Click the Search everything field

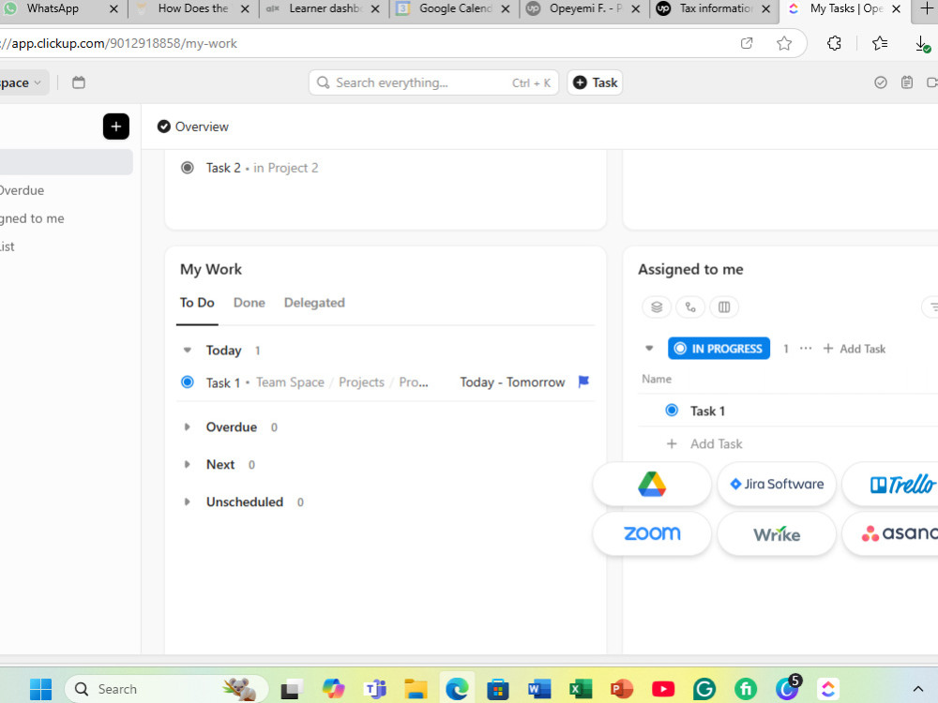[x=433, y=82]
